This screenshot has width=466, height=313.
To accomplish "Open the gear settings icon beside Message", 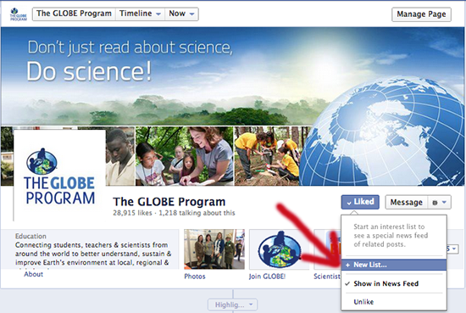I will pos(435,203).
